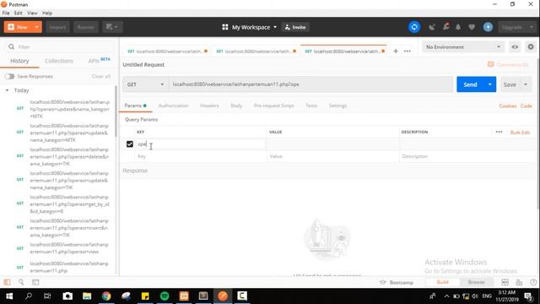540x304 pixels.
Task: Click Bulk Edit for query params
Action: pos(520,133)
